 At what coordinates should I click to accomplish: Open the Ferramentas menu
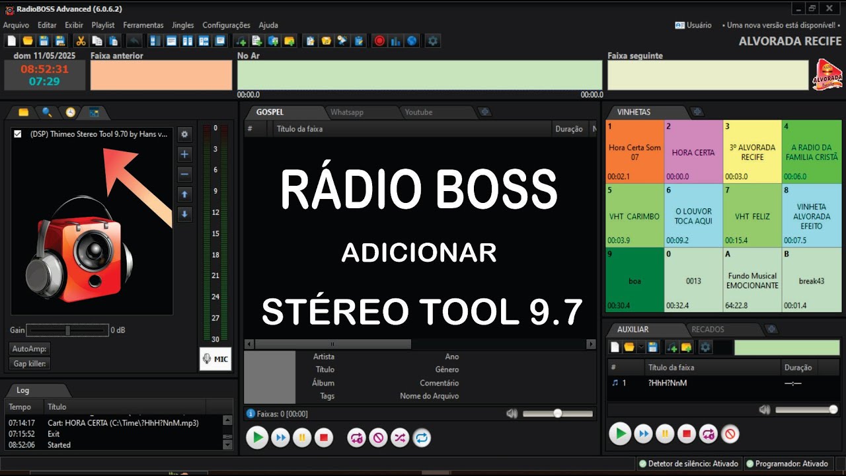point(143,25)
